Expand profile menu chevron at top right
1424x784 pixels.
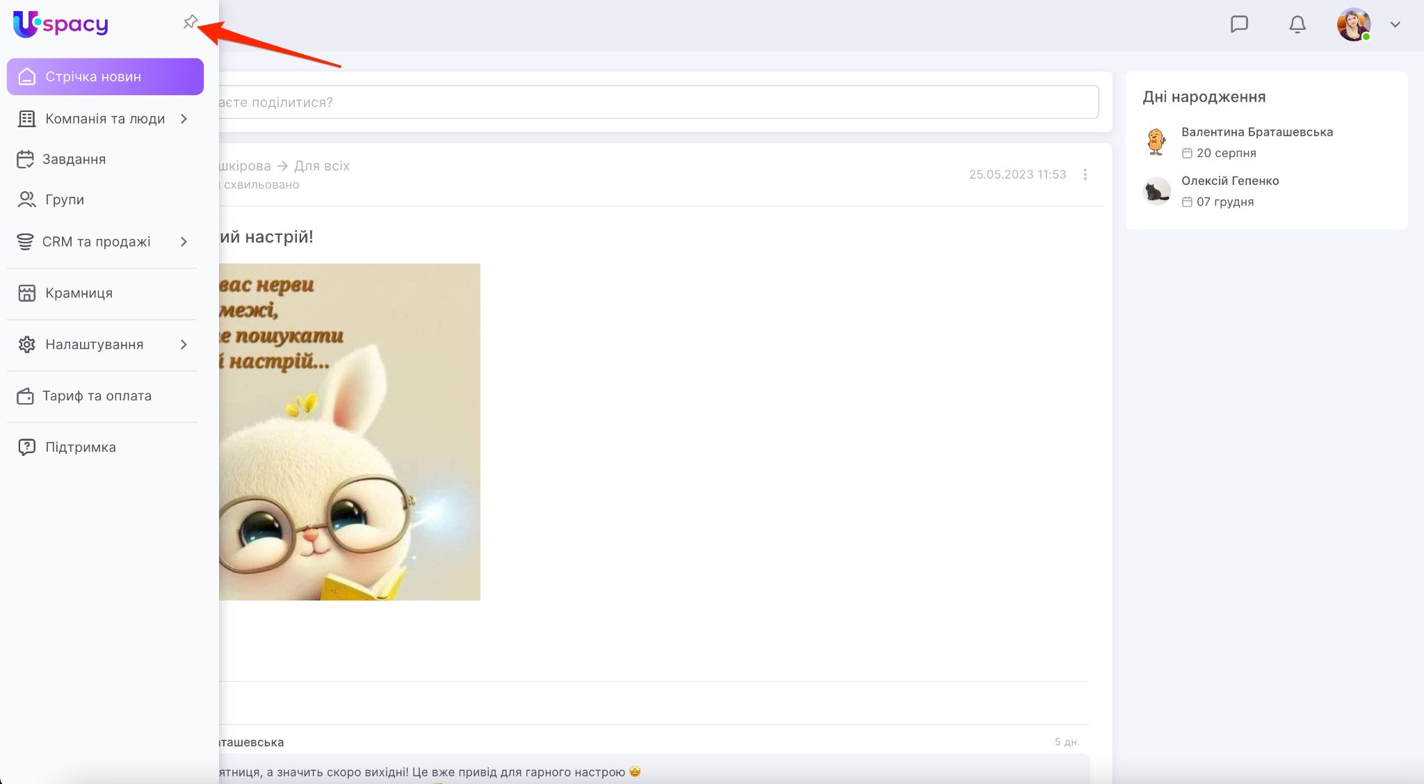1395,24
